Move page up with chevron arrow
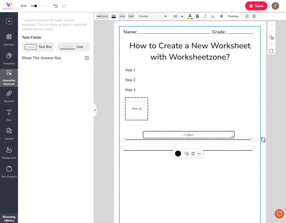The height and width of the screenshot is (223, 286). coord(271,24)
